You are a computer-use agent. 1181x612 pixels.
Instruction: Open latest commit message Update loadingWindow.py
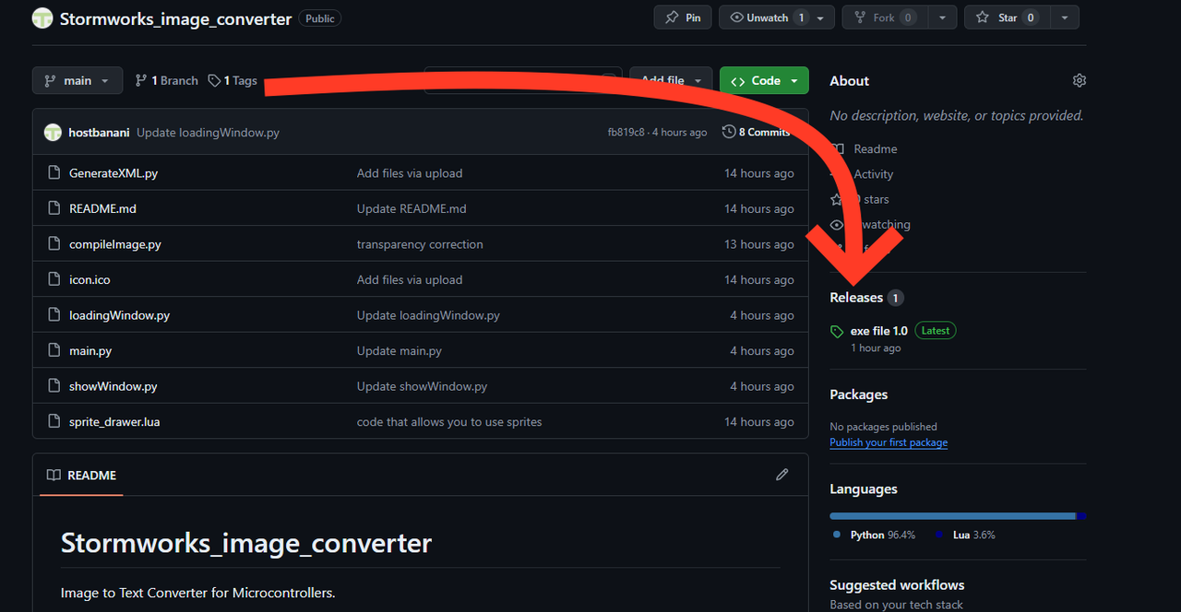click(x=208, y=132)
